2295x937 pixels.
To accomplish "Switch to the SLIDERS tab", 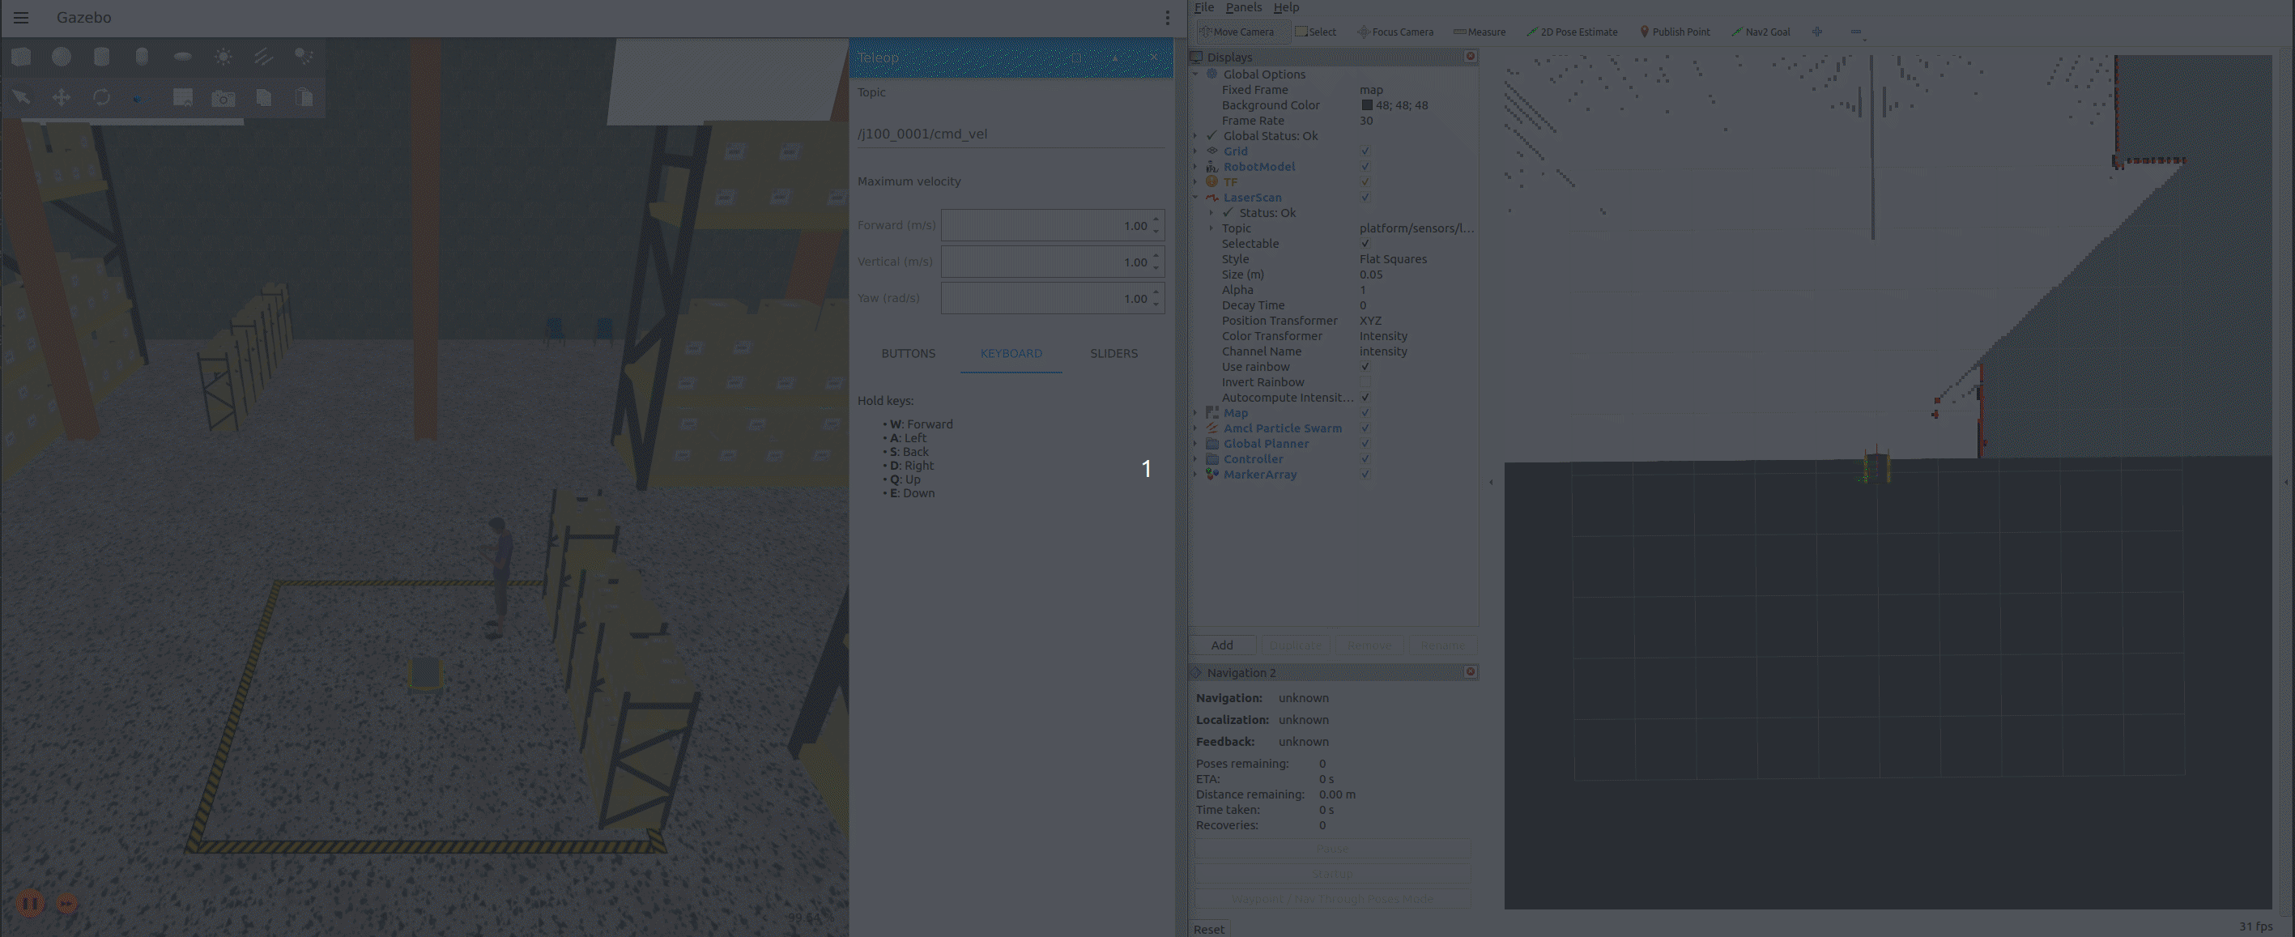I will 1113,354.
